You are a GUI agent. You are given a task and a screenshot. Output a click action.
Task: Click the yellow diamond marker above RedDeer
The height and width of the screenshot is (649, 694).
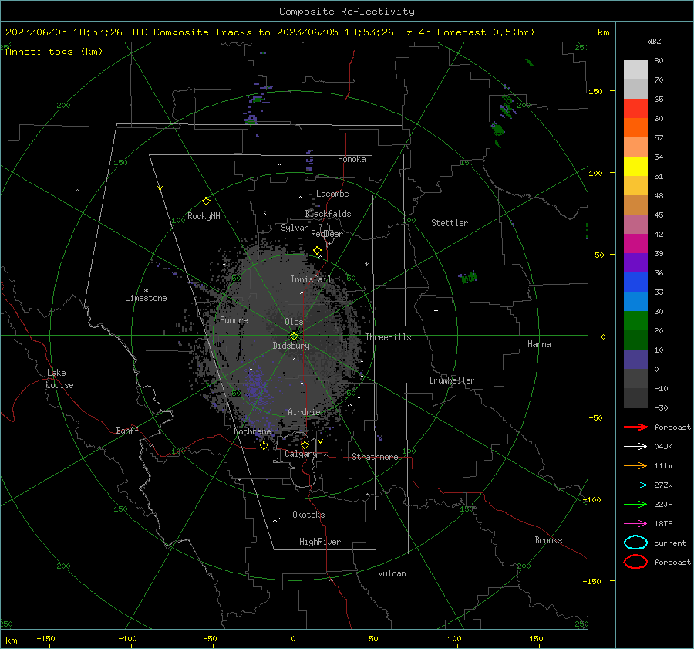(317, 251)
